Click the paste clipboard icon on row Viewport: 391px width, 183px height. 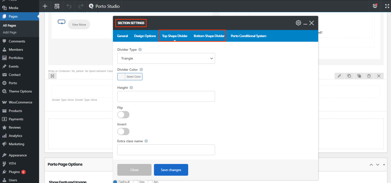369,76
